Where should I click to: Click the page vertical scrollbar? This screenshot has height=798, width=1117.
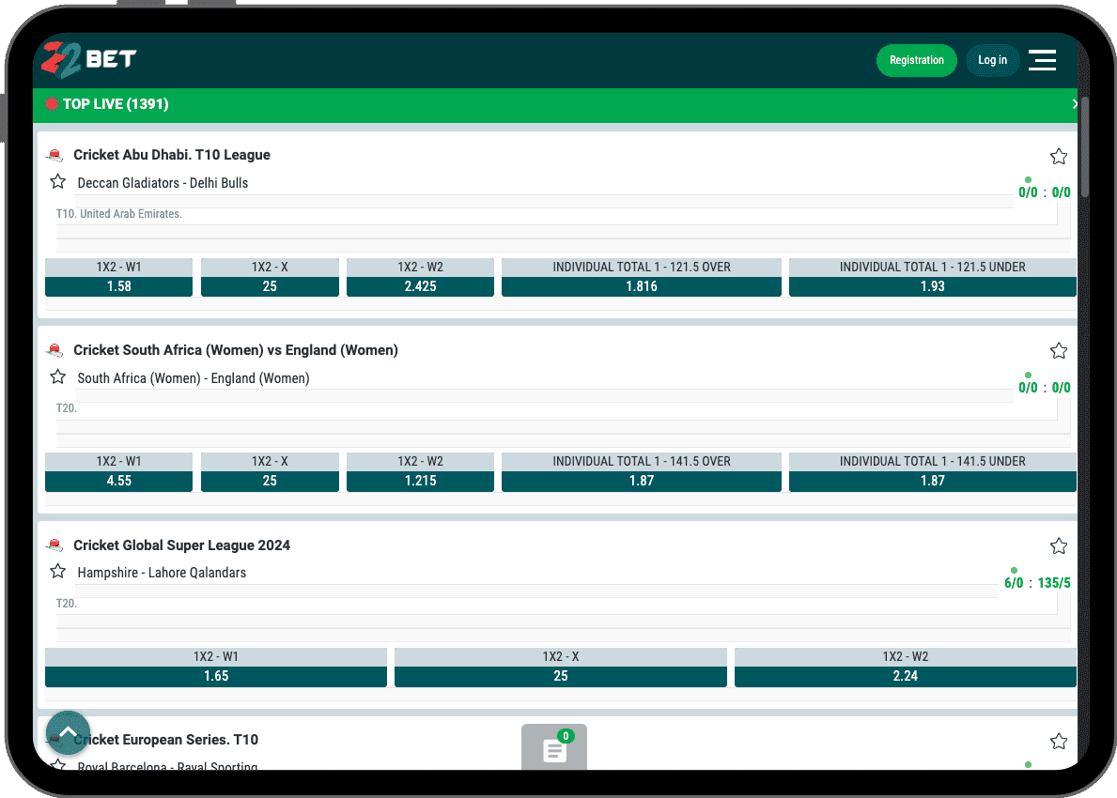tap(1085, 146)
